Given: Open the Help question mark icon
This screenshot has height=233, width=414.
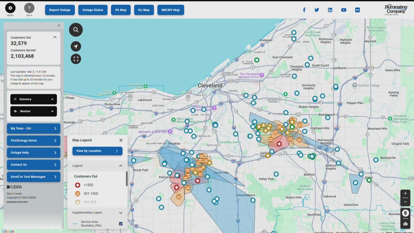Looking at the screenshot, I should (x=29, y=8).
